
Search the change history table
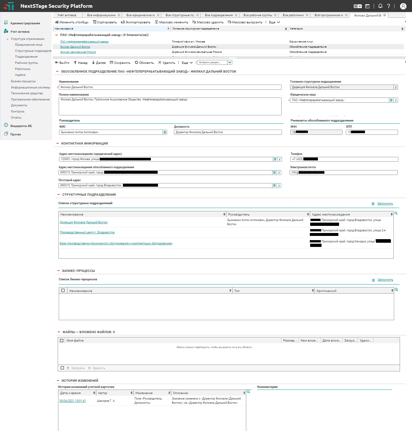coord(248,392)
